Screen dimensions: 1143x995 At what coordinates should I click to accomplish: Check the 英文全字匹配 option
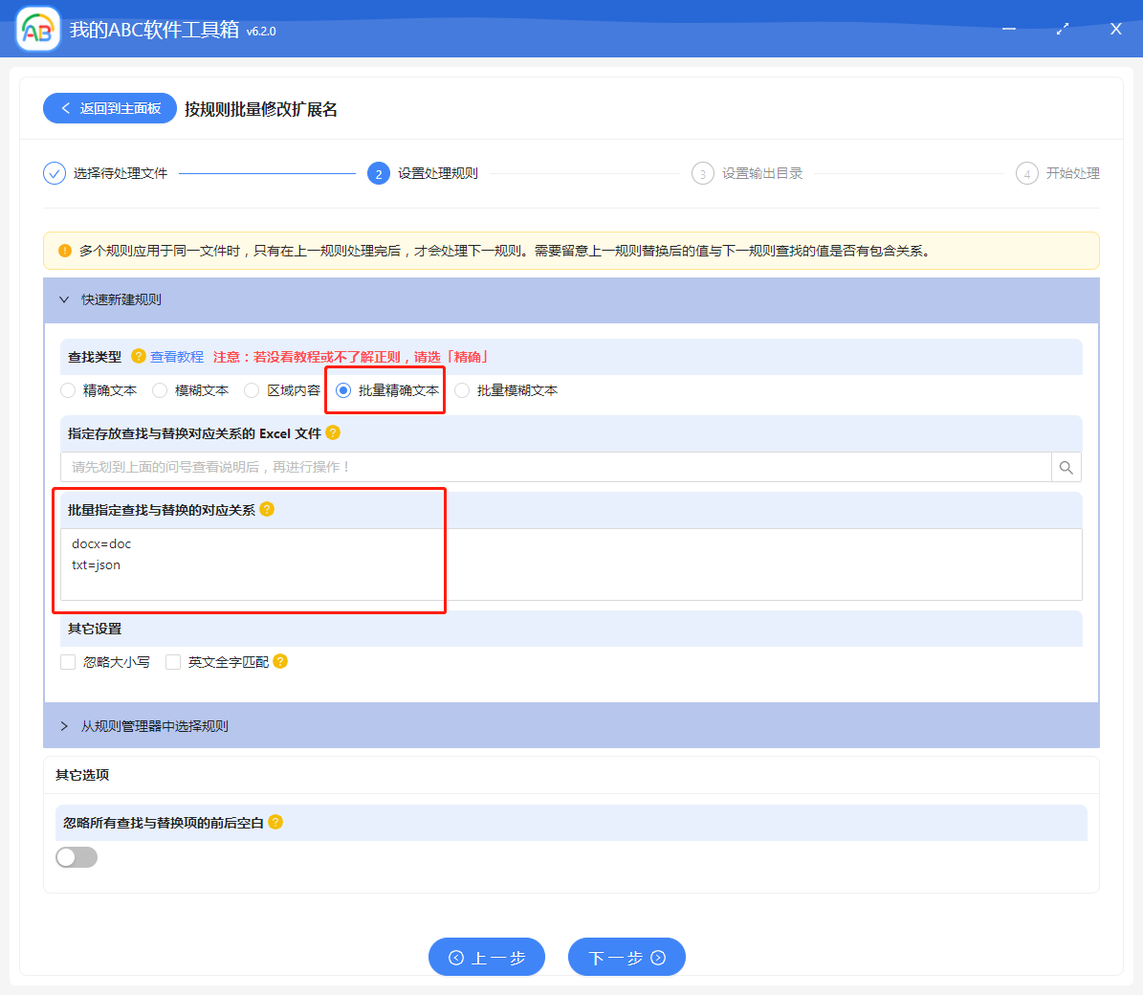tap(173, 661)
